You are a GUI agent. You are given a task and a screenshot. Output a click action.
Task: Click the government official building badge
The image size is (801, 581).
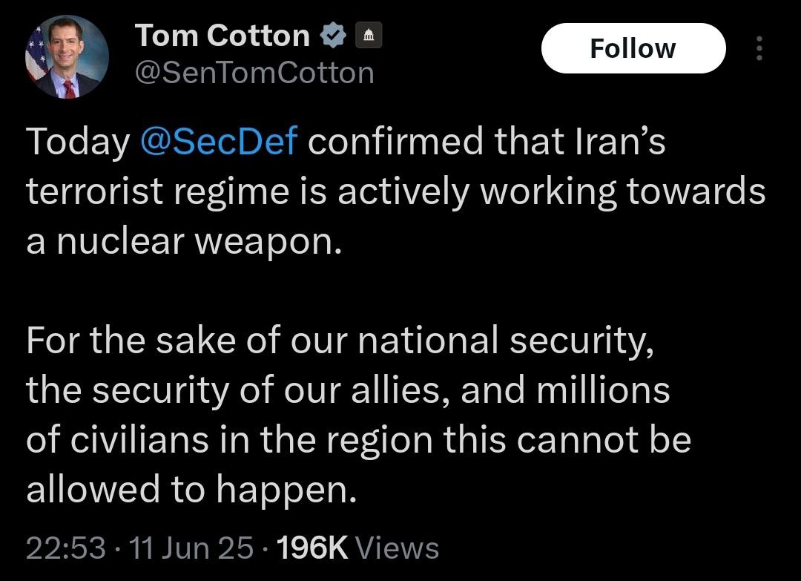[369, 35]
